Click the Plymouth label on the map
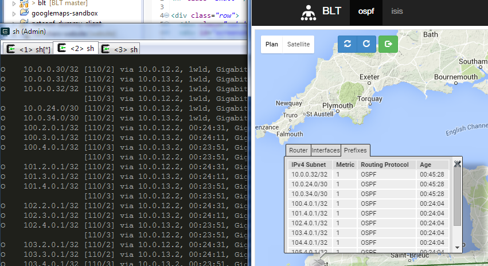The height and width of the screenshot is (266, 488). (x=337, y=106)
